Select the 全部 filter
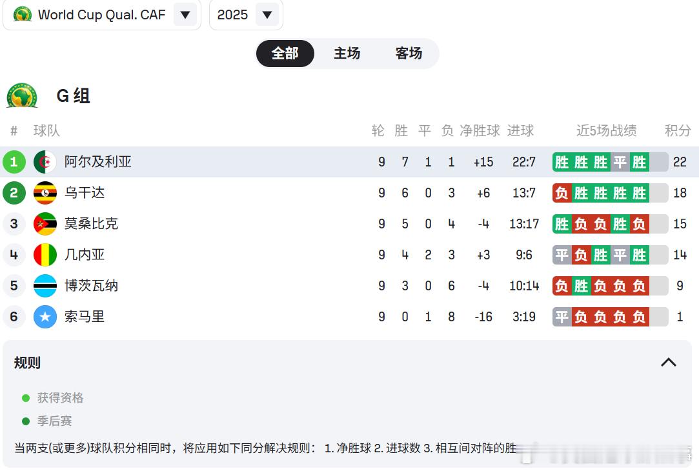Screen dimensions: 699x471 coord(285,54)
